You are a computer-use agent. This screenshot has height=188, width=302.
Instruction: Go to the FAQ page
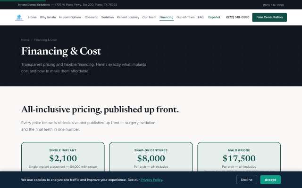[x=201, y=17]
